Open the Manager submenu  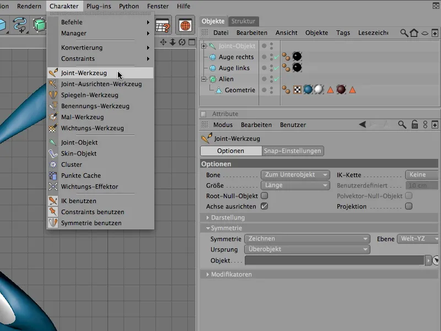coord(100,33)
